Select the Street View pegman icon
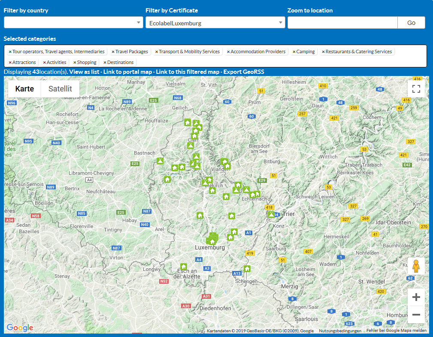The height and width of the screenshot is (337, 433). coord(416,266)
